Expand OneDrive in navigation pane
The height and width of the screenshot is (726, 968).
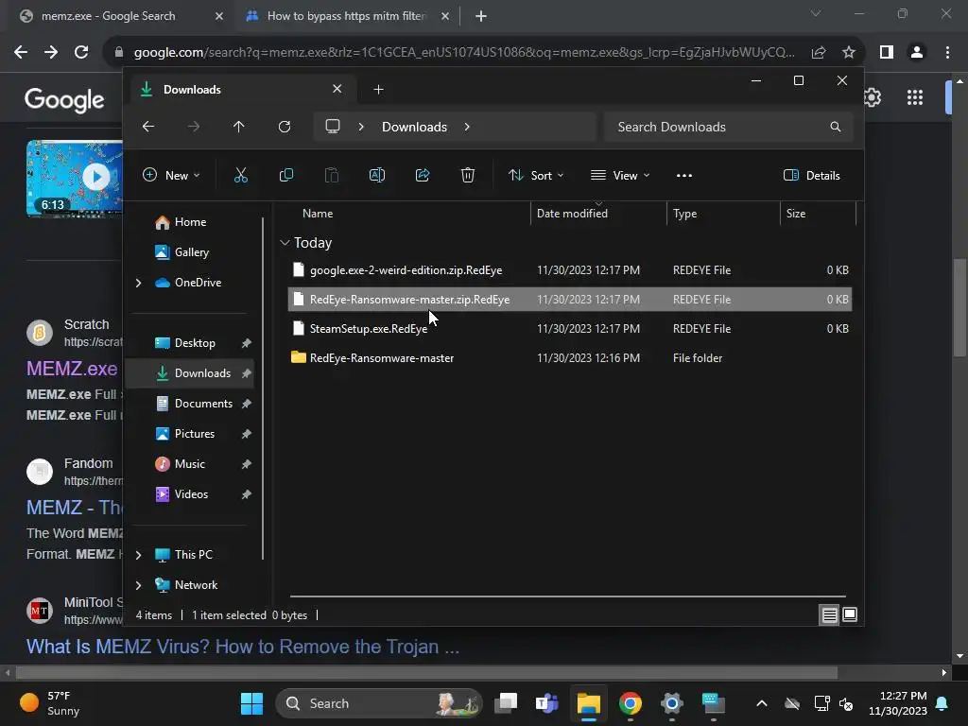click(138, 283)
